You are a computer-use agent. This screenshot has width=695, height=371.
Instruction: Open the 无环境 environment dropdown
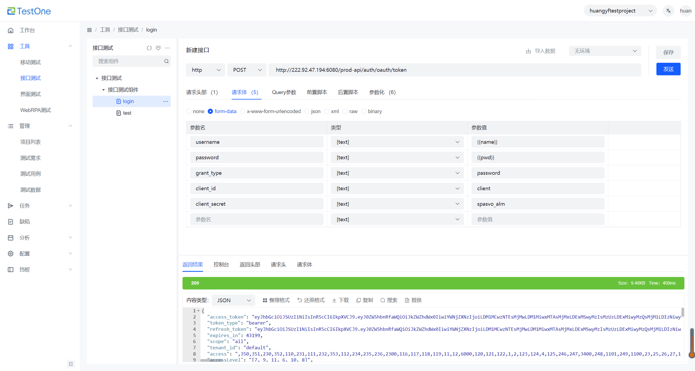point(605,51)
